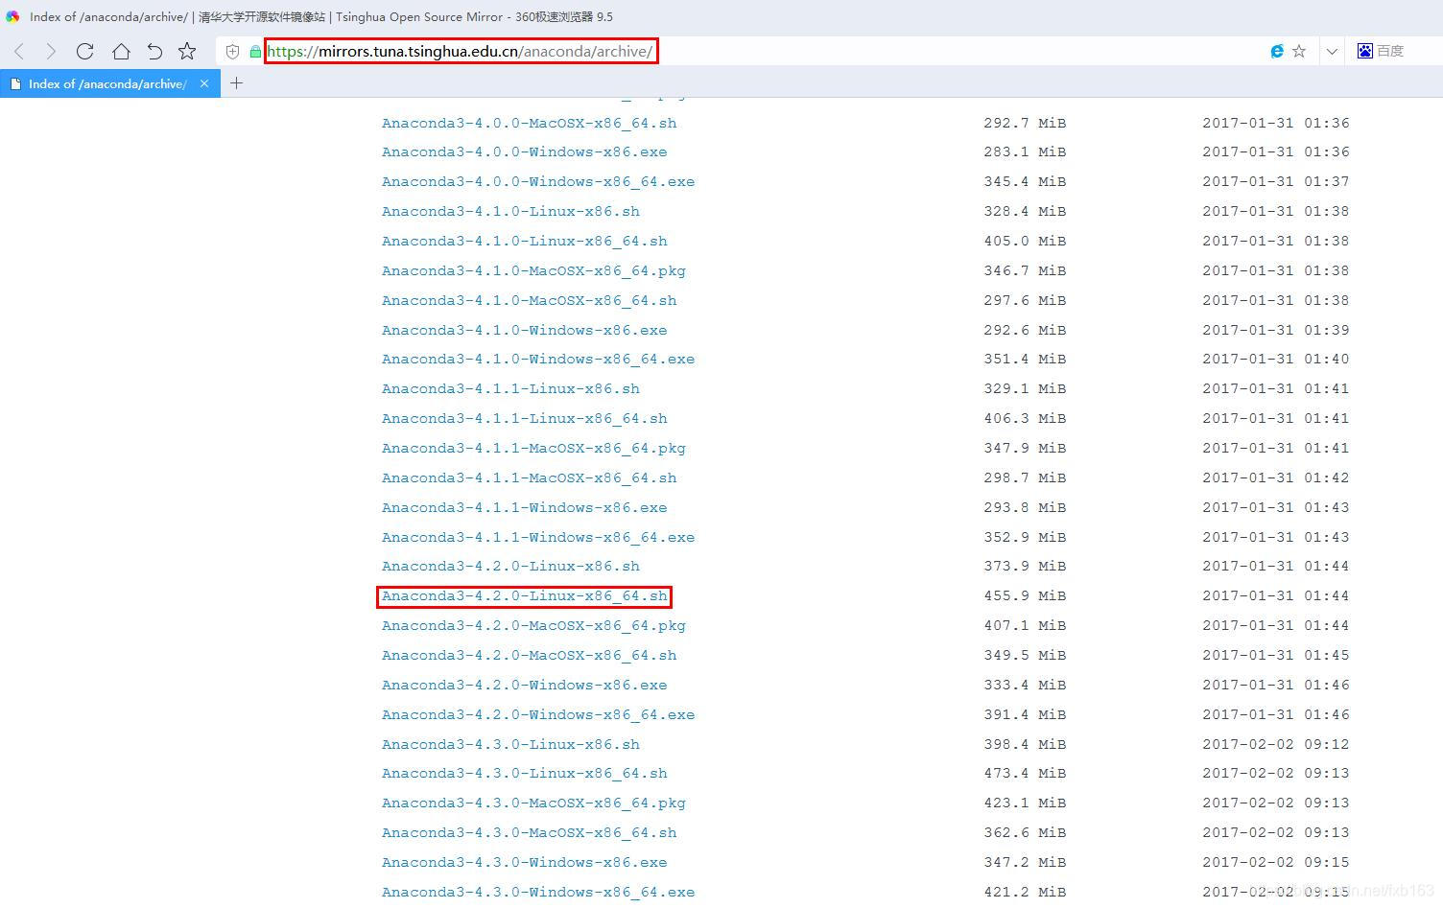Open Anaconda3-4.0.0-Windows-x86_64.exe link
This screenshot has width=1443, height=908.
[x=538, y=182]
